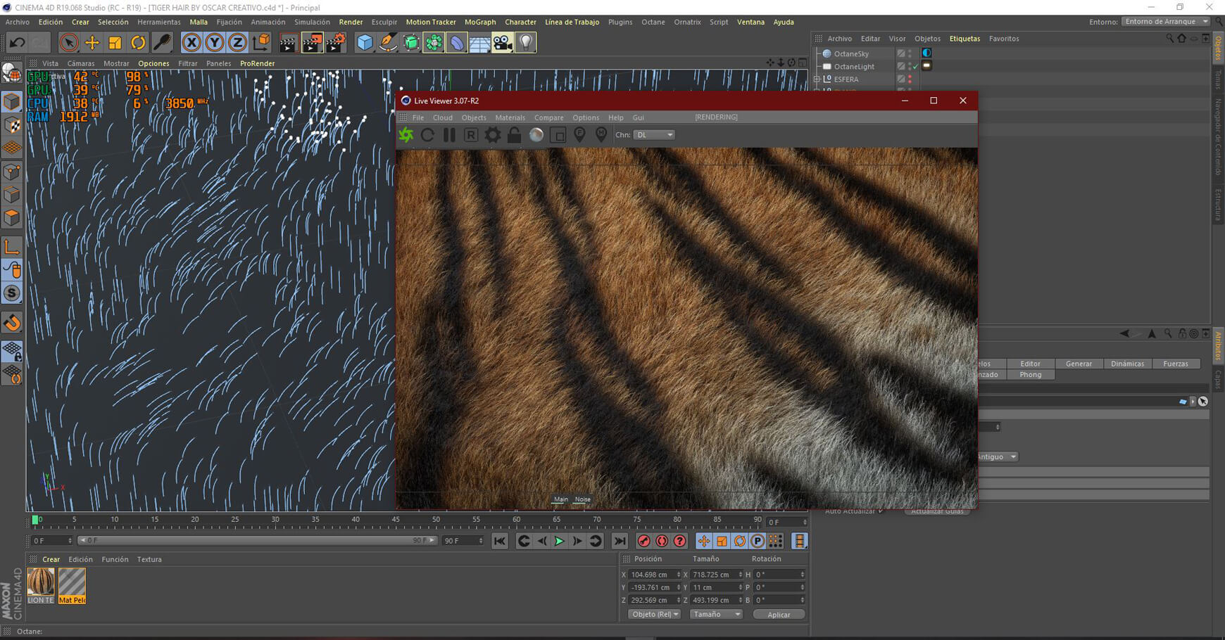
Task: Click the MoGraph cloner array icon
Action: click(x=434, y=43)
